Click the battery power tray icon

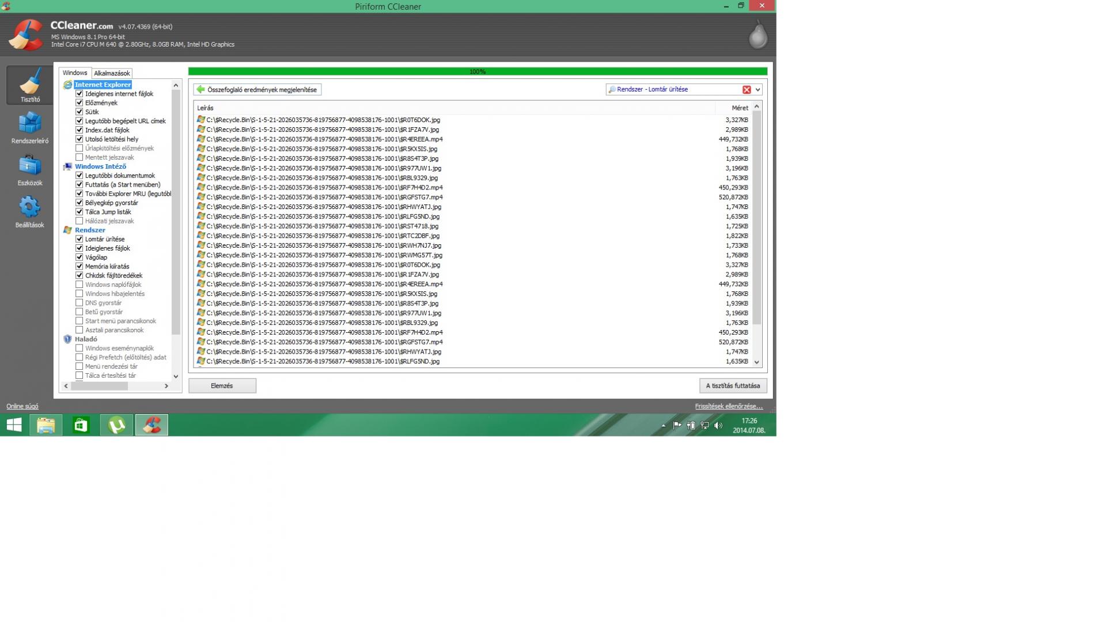(x=691, y=426)
